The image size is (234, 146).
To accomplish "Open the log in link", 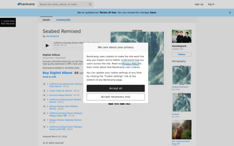I will coord(211,4).
